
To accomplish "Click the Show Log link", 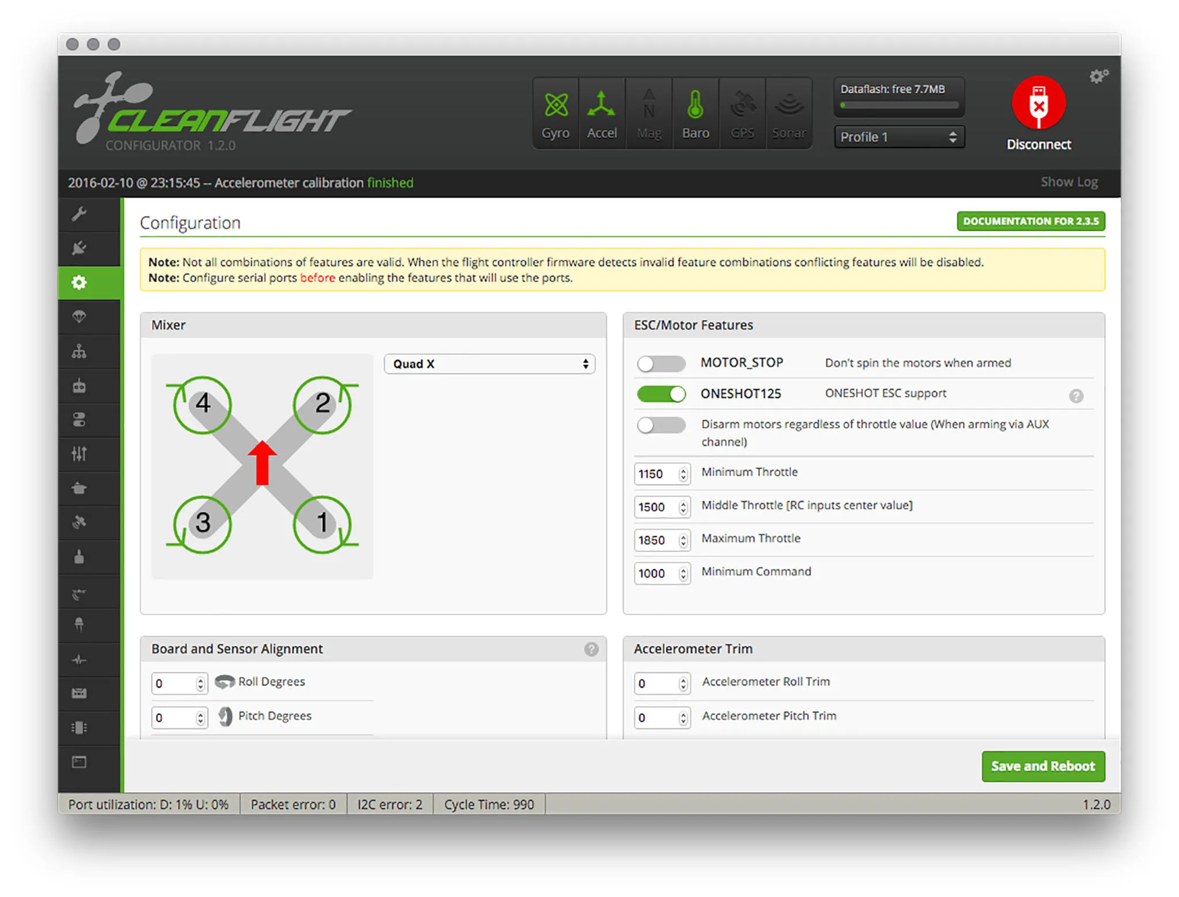I will (x=1068, y=182).
